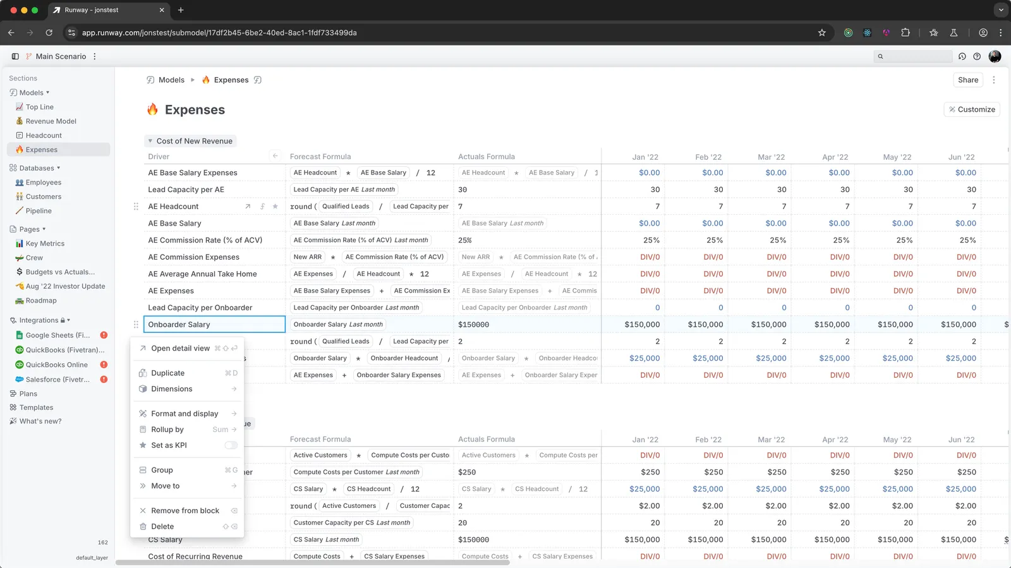Grab the Onboarder Salary row handle
1011x568 pixels.
[136, 325]
